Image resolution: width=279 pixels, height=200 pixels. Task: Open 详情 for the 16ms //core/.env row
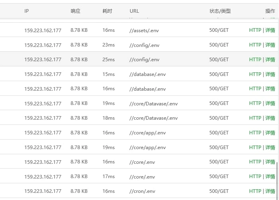point(270,162)
